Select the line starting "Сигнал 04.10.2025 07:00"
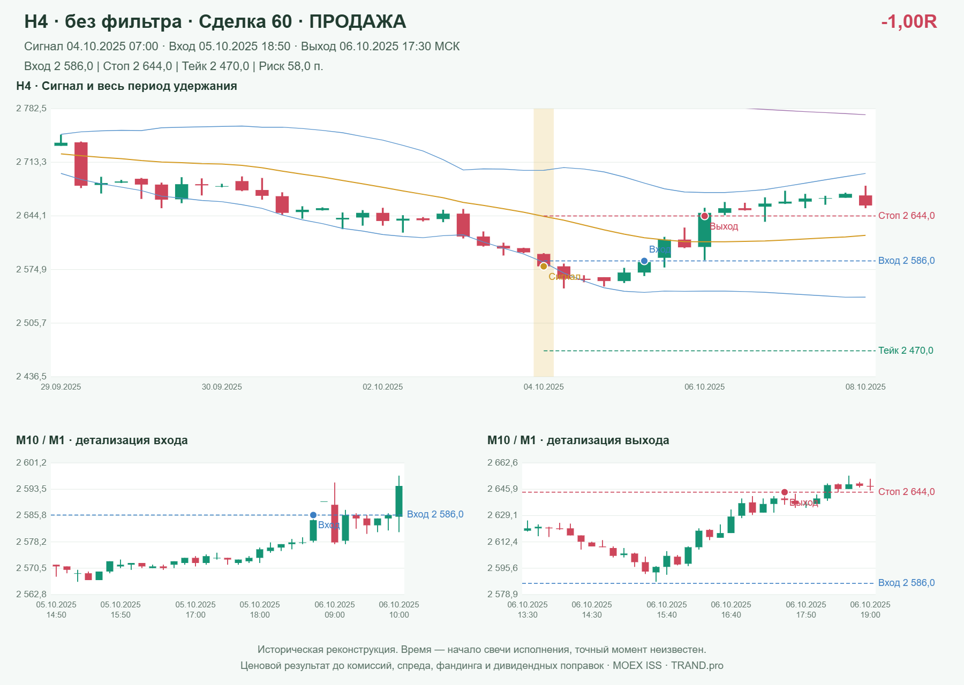This screenshot has height=685, width=964. pos(242,47)
